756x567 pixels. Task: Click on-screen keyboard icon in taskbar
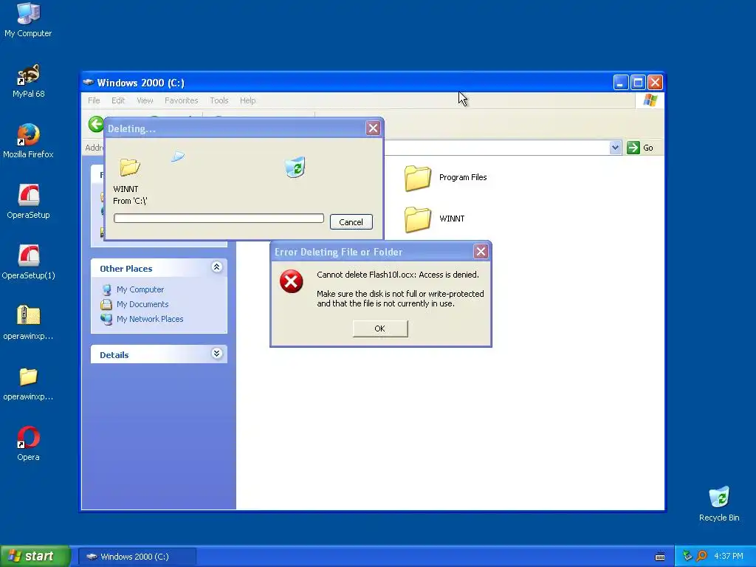(660, 557)
